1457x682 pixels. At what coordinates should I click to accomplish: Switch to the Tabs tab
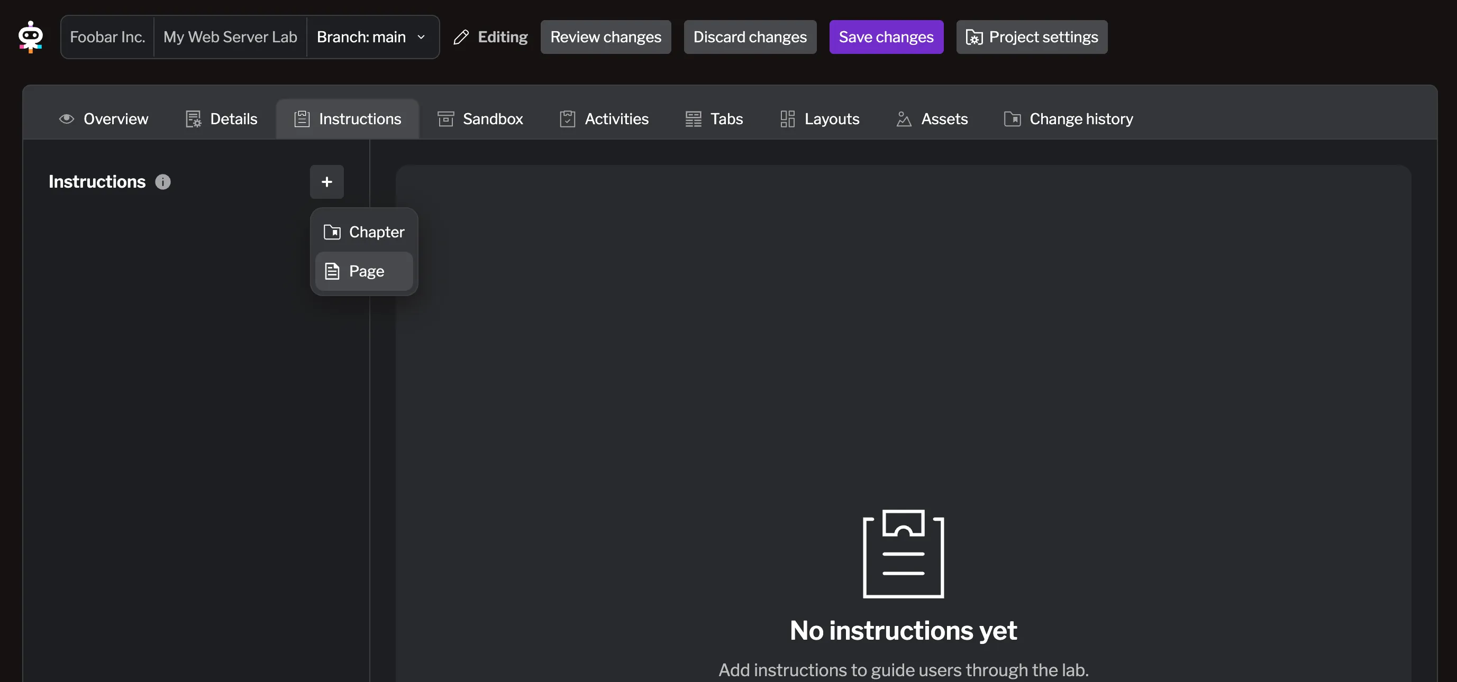pos(714,118)
